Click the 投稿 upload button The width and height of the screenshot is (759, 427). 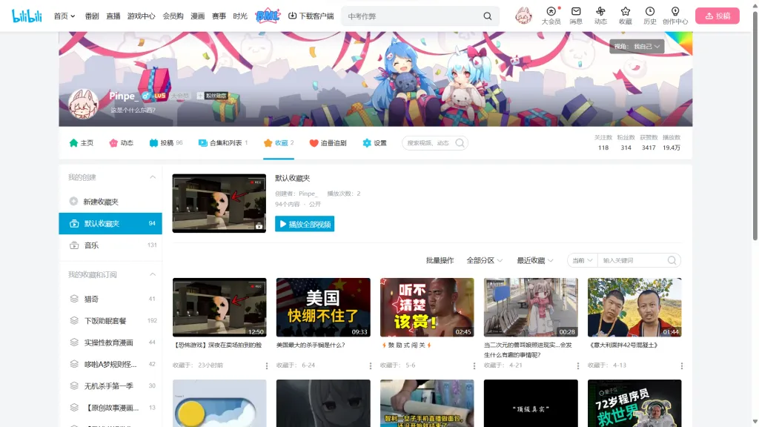point(717,16)
